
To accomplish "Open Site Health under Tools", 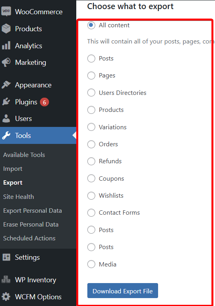I will [x=19, y=197].
